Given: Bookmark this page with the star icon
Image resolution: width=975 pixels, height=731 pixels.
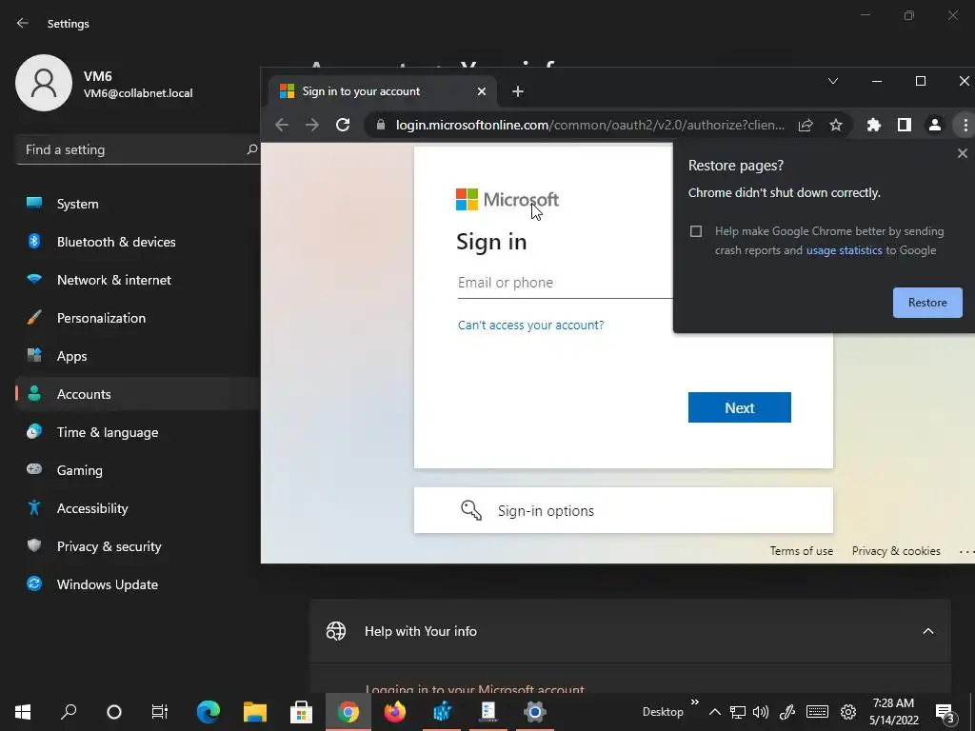Looking at the screenshot, I should [836, 125].
